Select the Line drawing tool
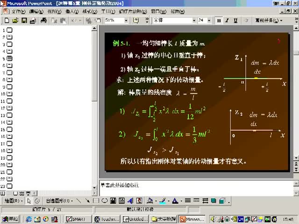 point(78,201)
